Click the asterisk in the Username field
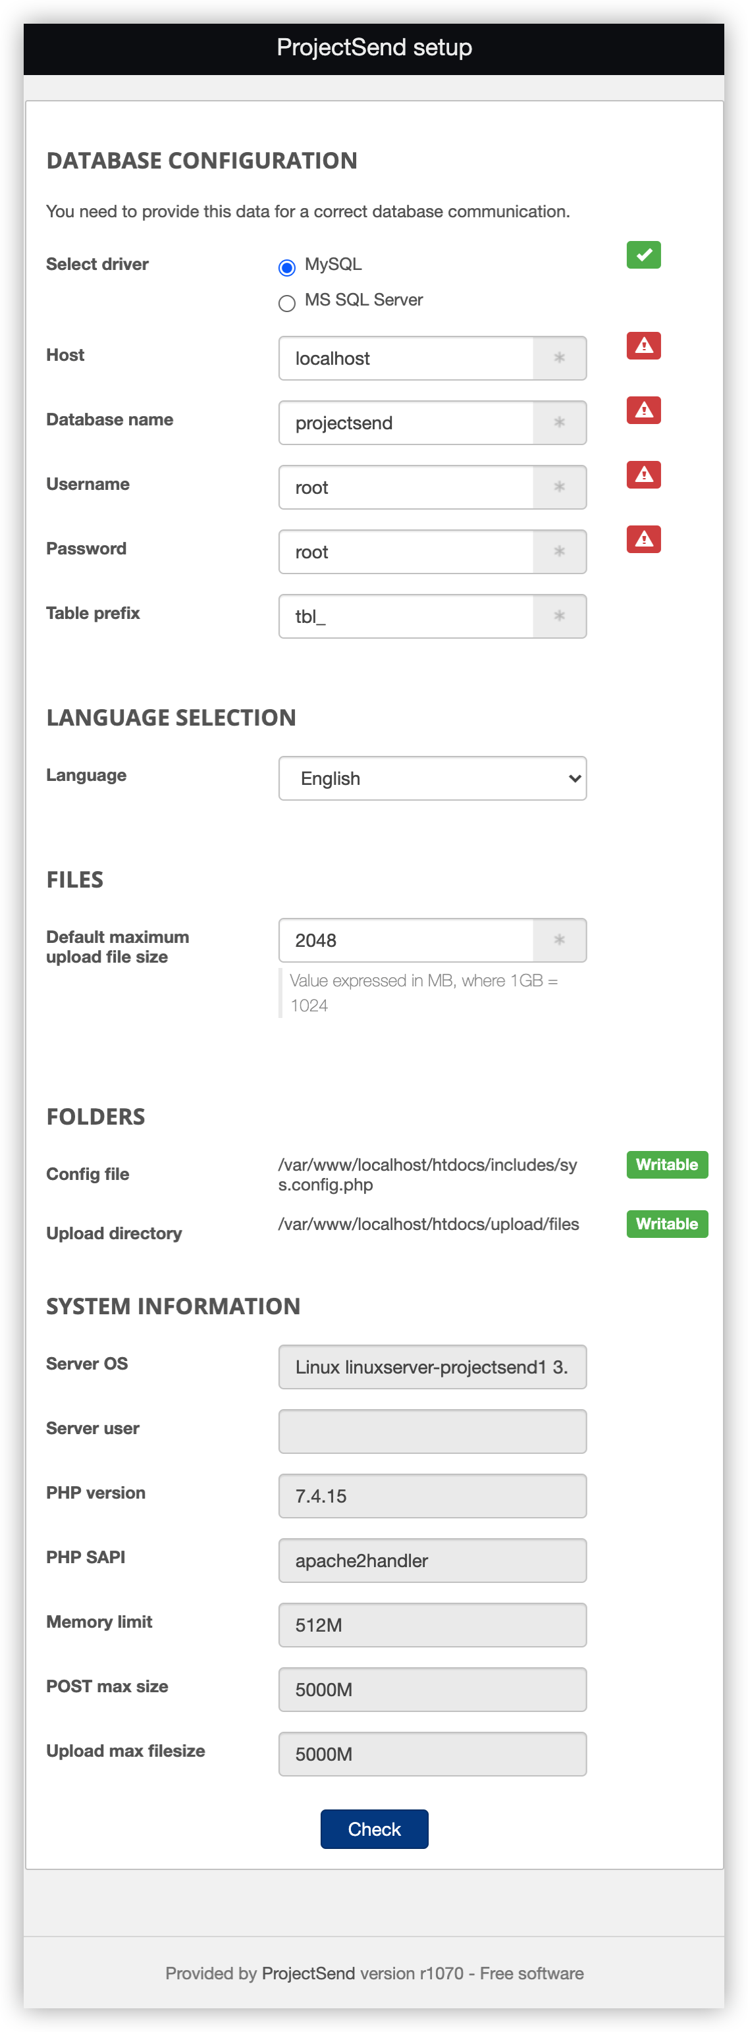Screen dimensions: 748x2032 (x=560, y=487)
